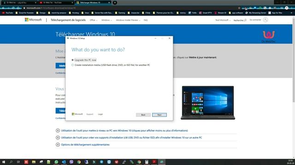Open the YouTube bookmark
The image size is (295, 165).
7,13
